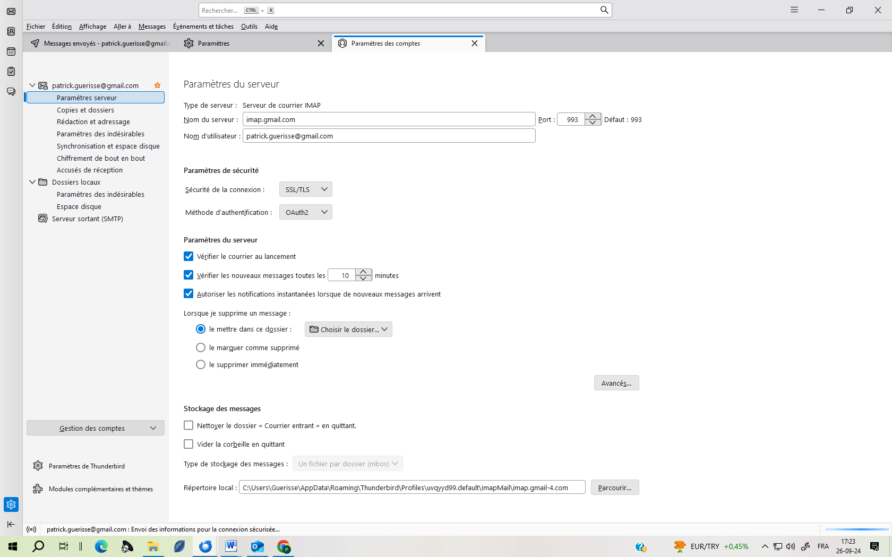Click the 'Avancés...' button
This screenshot has width=892, height=557.
[x=616, y=383]
